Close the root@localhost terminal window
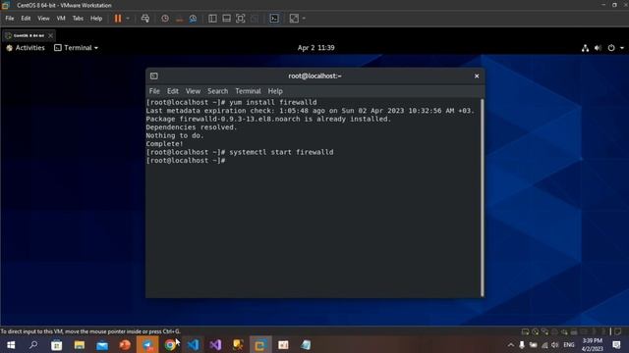This screenshot has width=629, height=353. 477,76
